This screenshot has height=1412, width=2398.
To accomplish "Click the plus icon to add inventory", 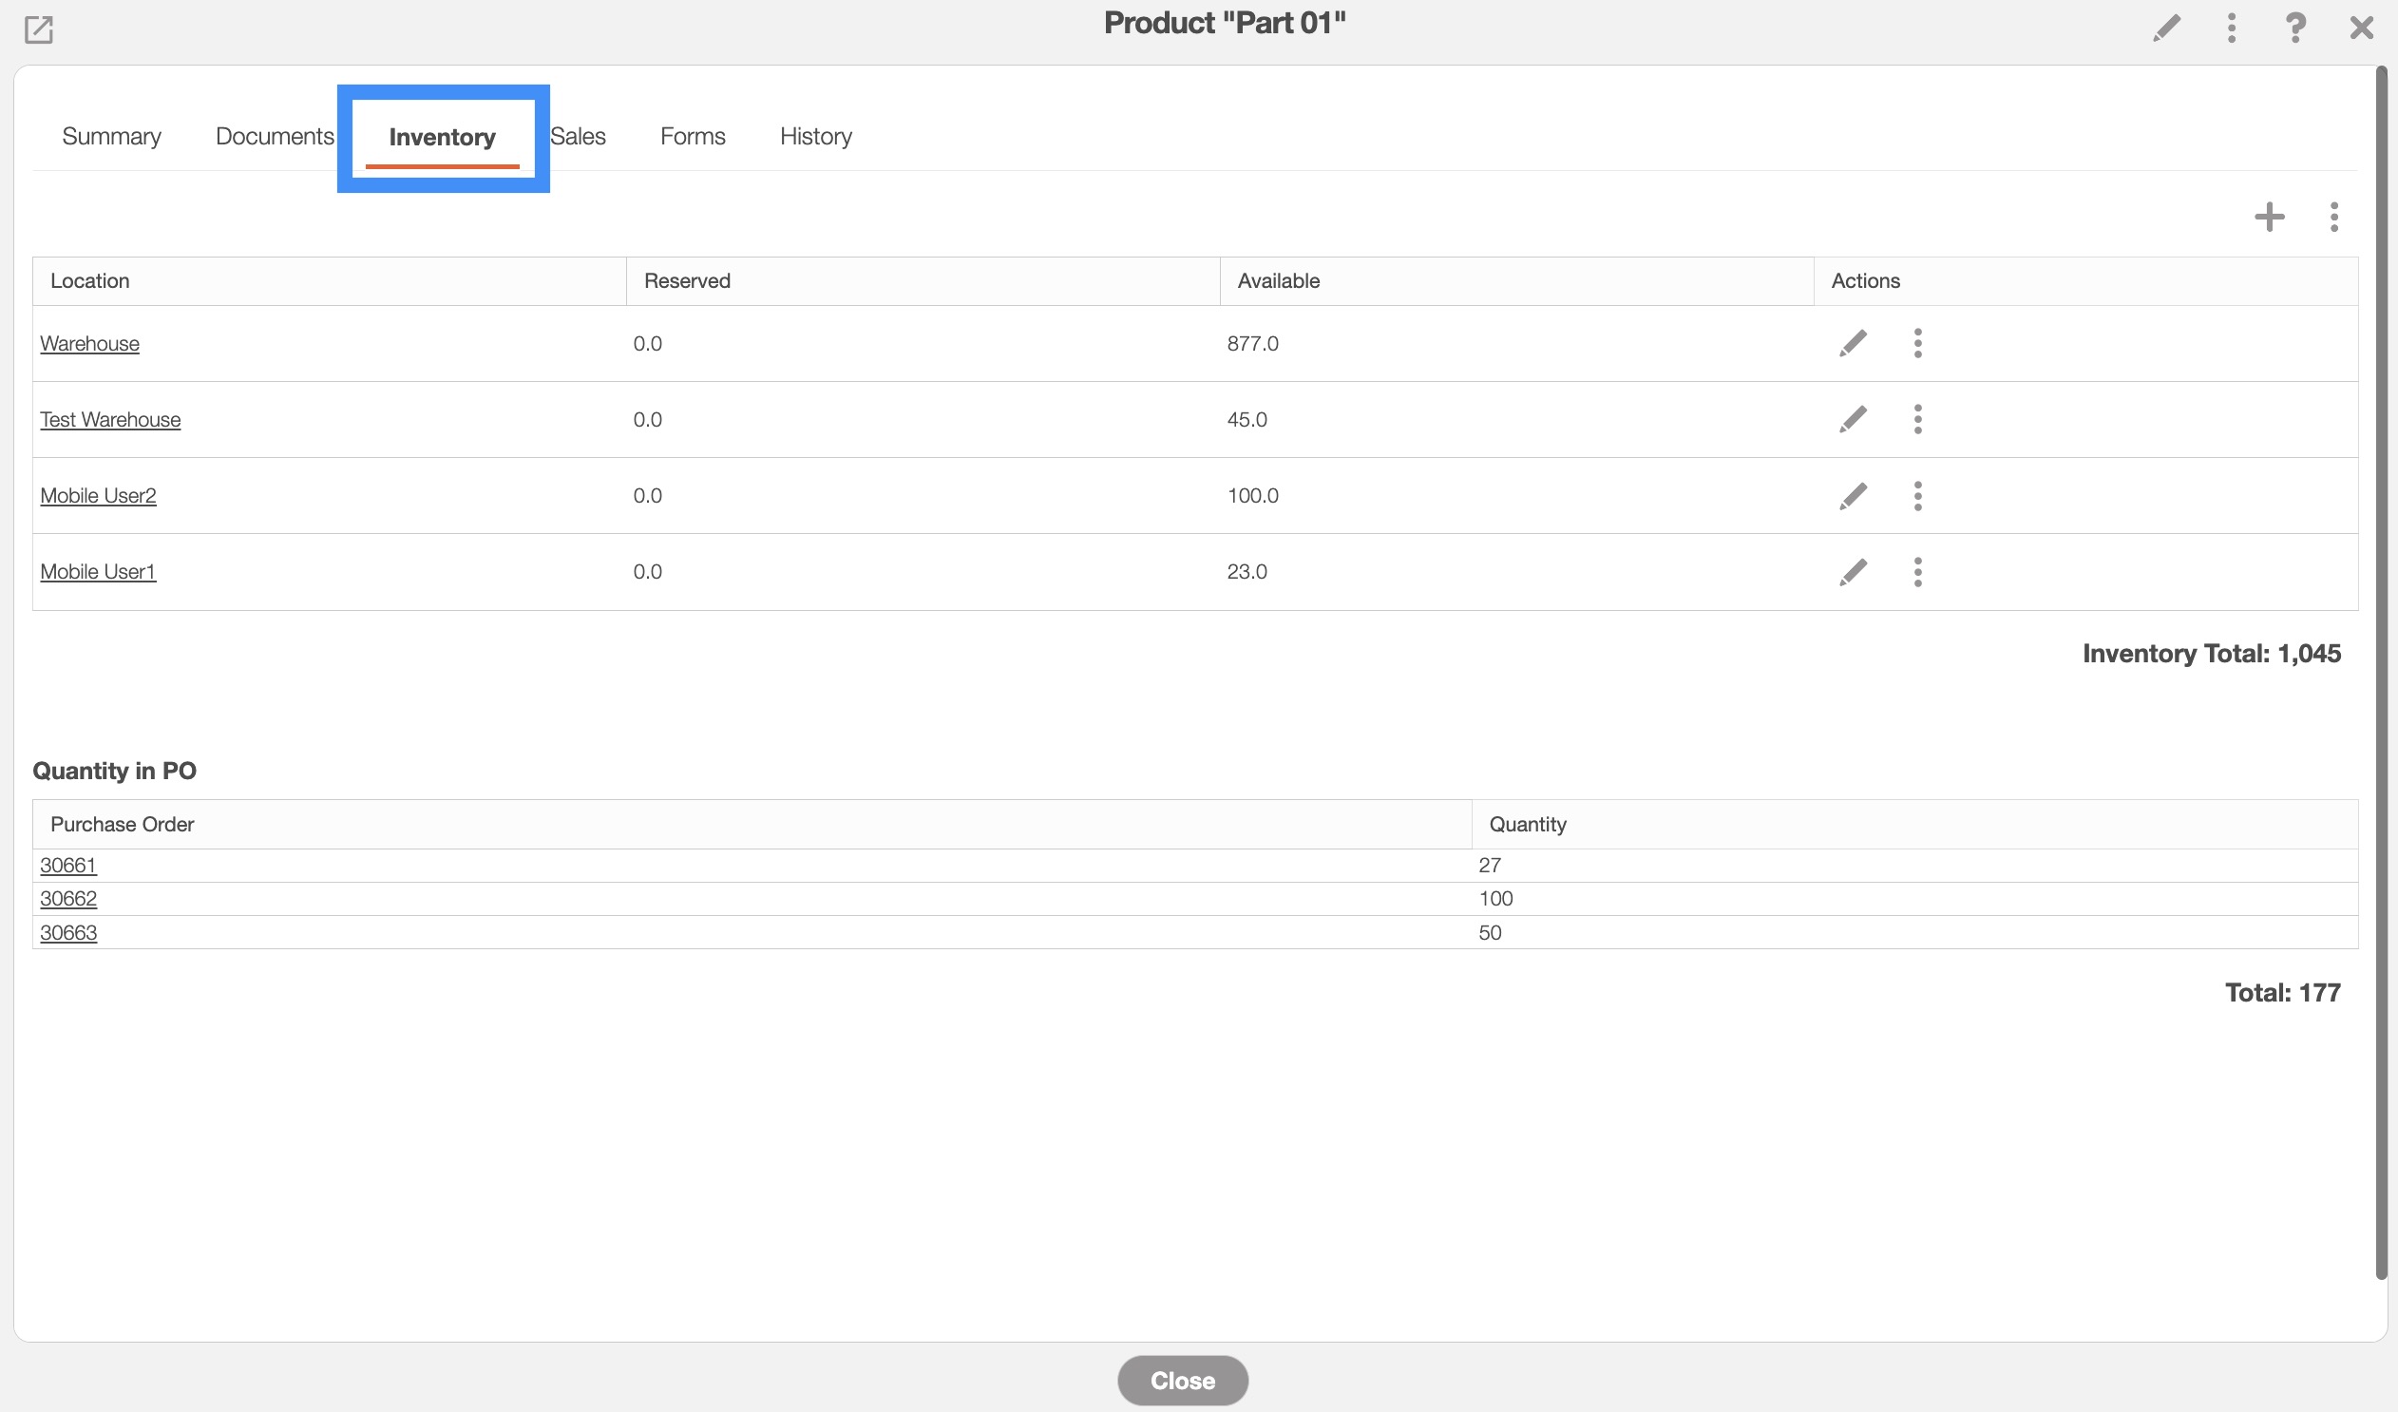I will [2270, 217].
